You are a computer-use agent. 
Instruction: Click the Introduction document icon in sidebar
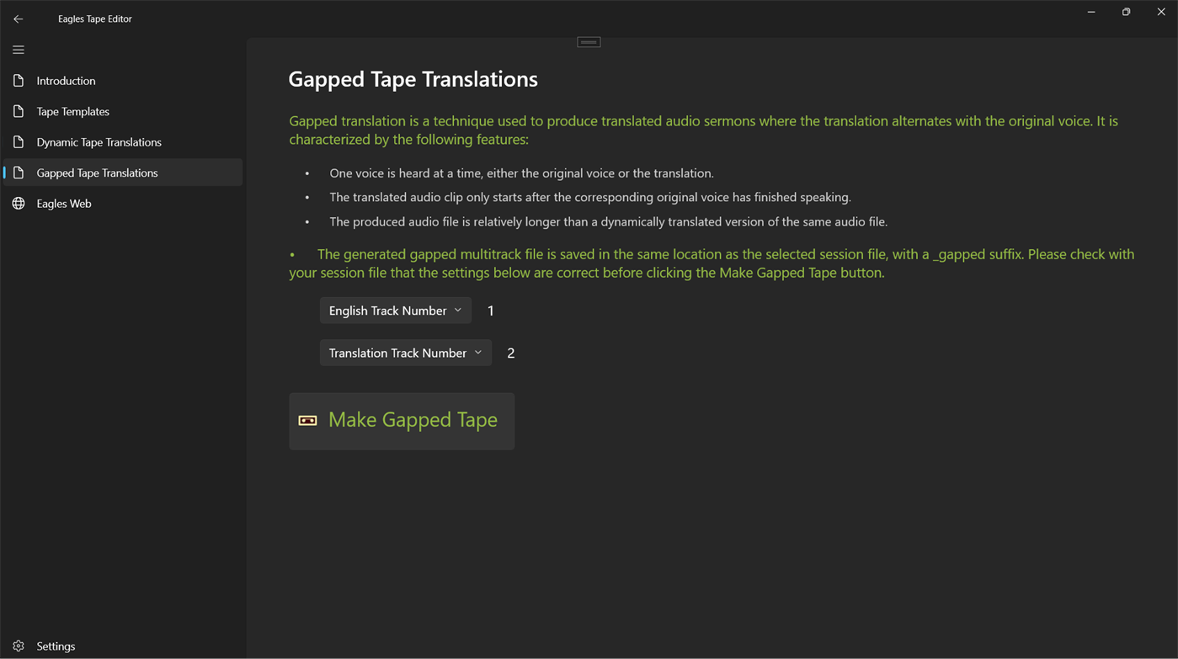point(19,80)
